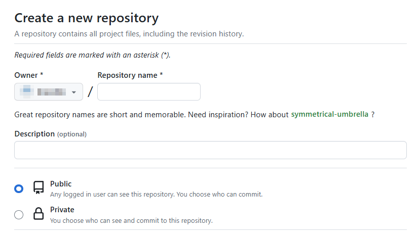Click the blurred owner avatar image
The height and width of the screenshot is (237, 420).
pyautogui.click(x=26, y=92)
